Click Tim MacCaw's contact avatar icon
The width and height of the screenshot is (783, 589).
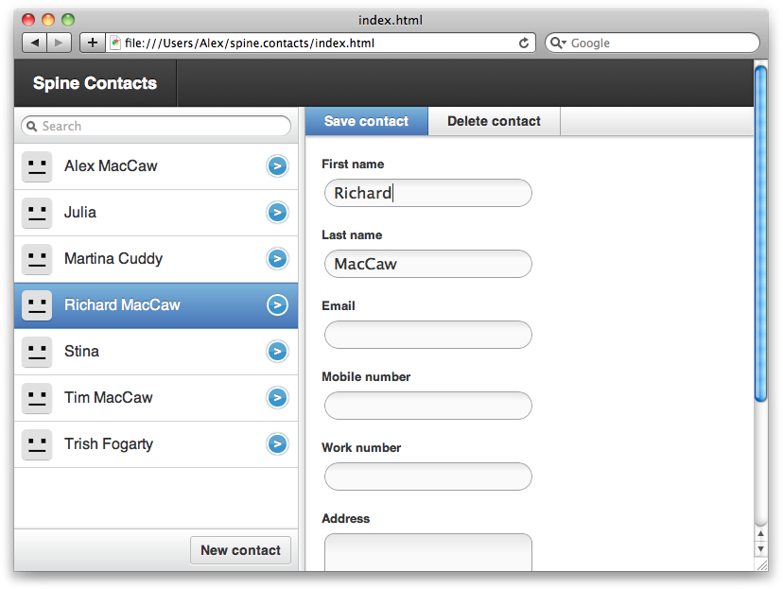tap(36, 397)
